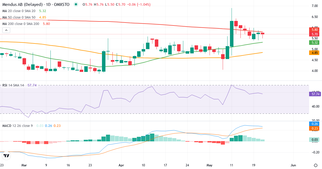The height and width of the screenshot is (169, 322).
Task: Click the blue MACD 0.26 axis label
Action: click(x=314, y=124)
